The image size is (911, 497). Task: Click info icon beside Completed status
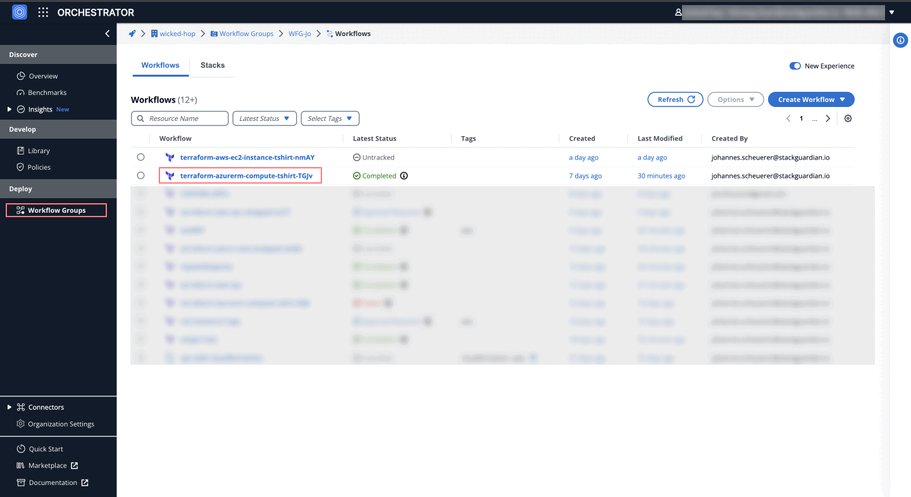click(404, 176)
